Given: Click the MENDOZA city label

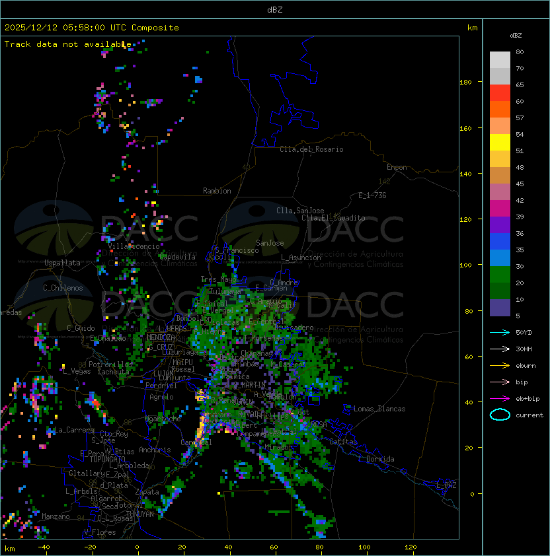Looking at the screenshot, I should coord(161,337).
